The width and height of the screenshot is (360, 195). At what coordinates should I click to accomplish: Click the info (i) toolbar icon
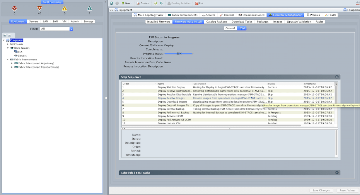[161, 4]
